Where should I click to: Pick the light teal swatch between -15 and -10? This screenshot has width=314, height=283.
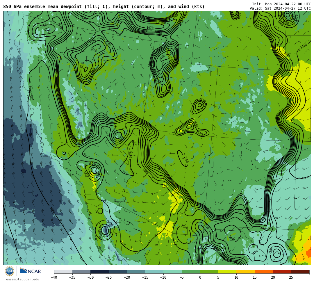[x=154, y=272]
